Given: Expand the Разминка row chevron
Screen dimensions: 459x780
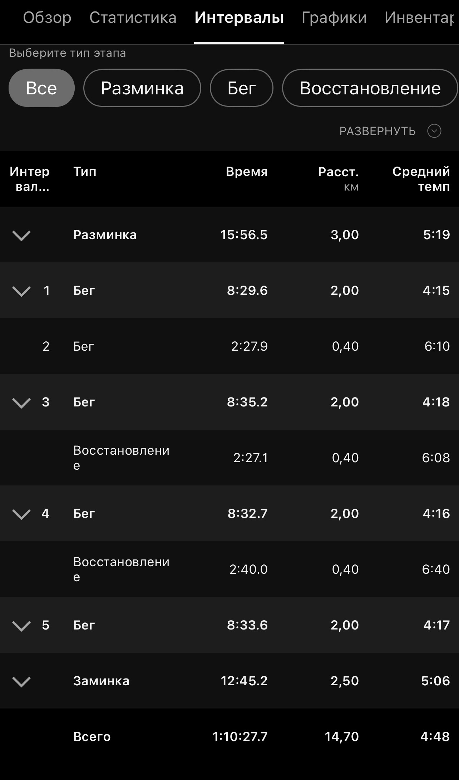Looking at the screenshot, I should (21, 236).
